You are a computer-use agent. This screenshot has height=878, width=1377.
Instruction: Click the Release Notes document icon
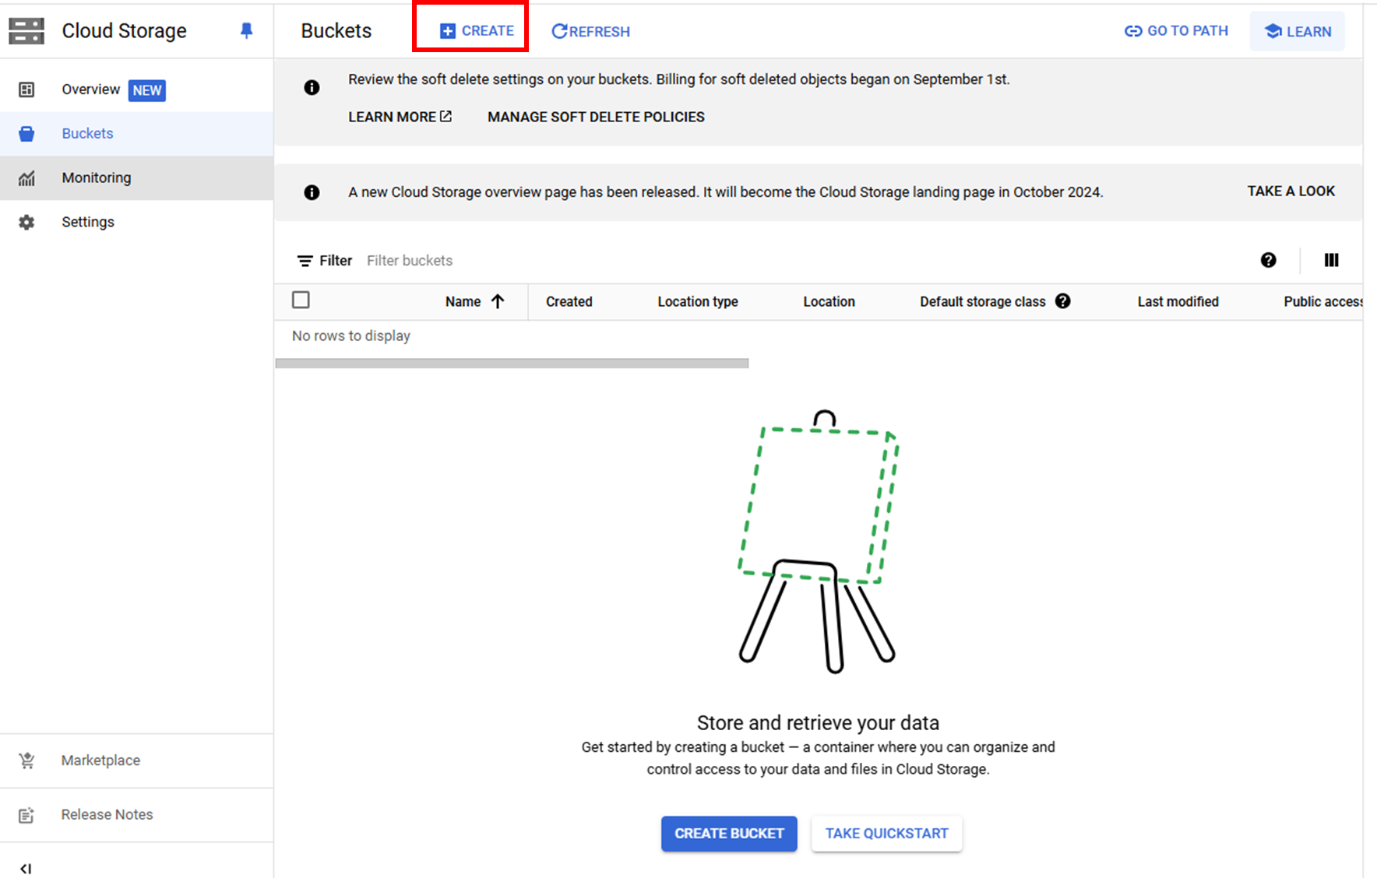click(x=26, y=815)
